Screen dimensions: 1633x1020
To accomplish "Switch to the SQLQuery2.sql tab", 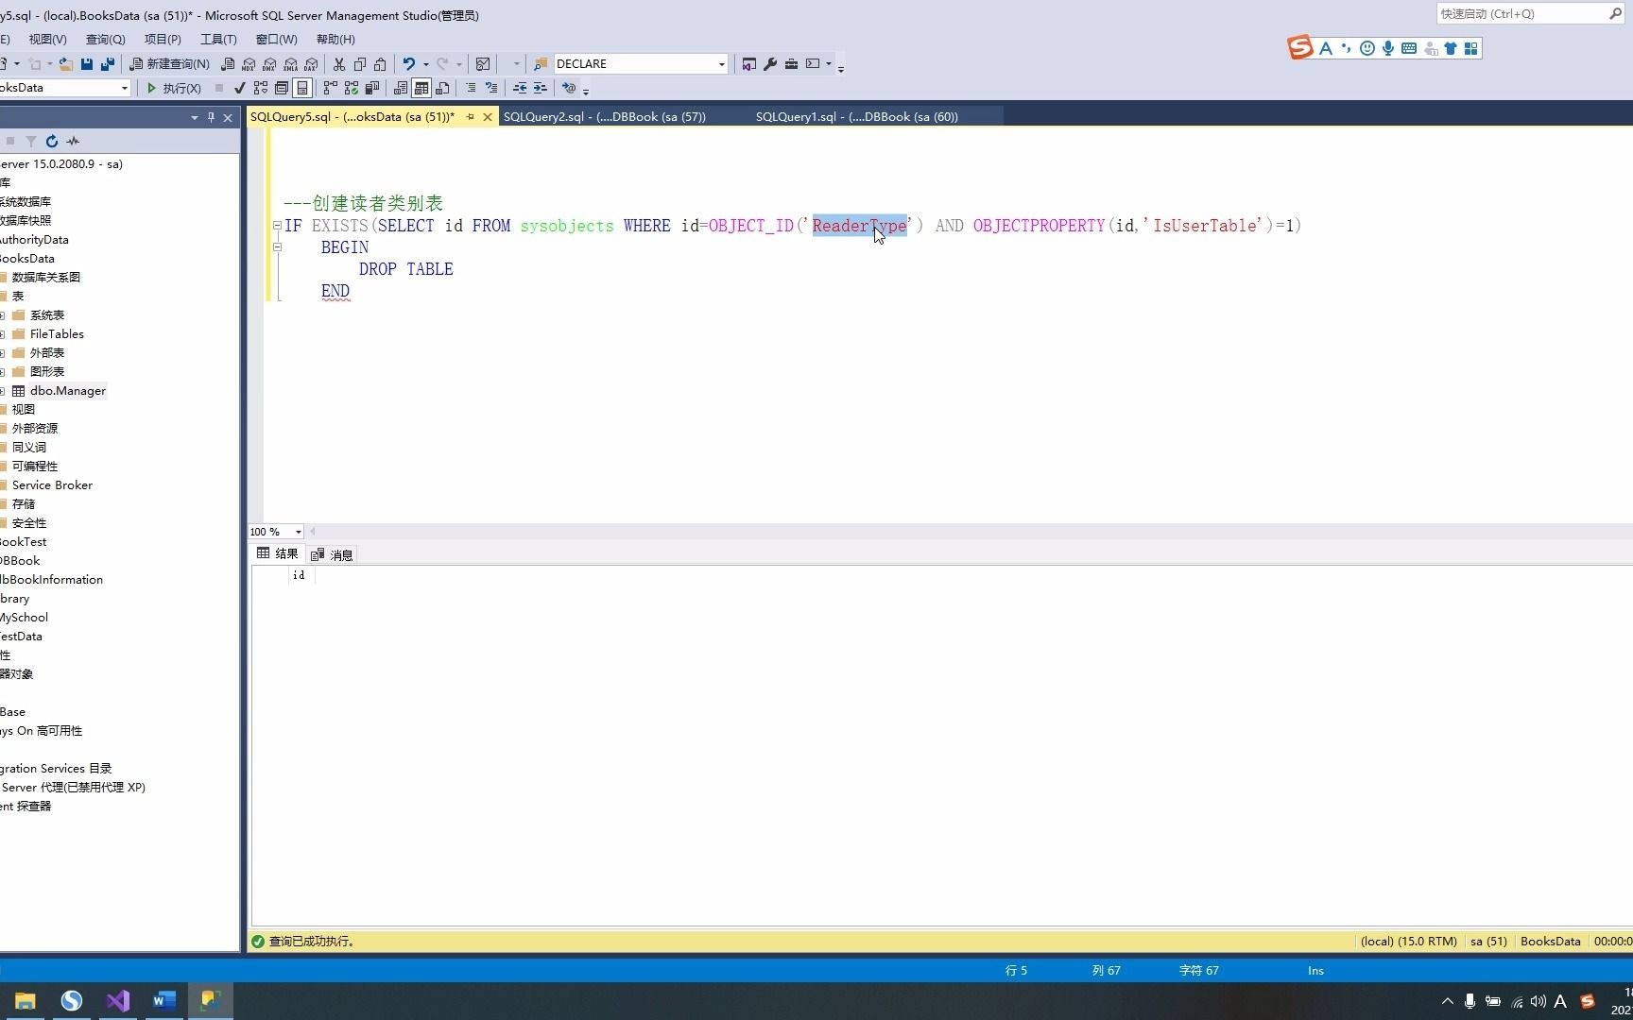I will pyautogui.click(x=605, y=116).
